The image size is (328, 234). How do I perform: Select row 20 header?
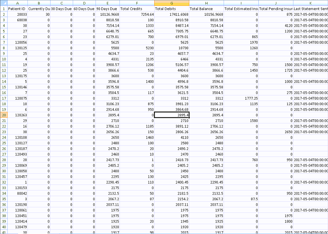coord(3,115)
